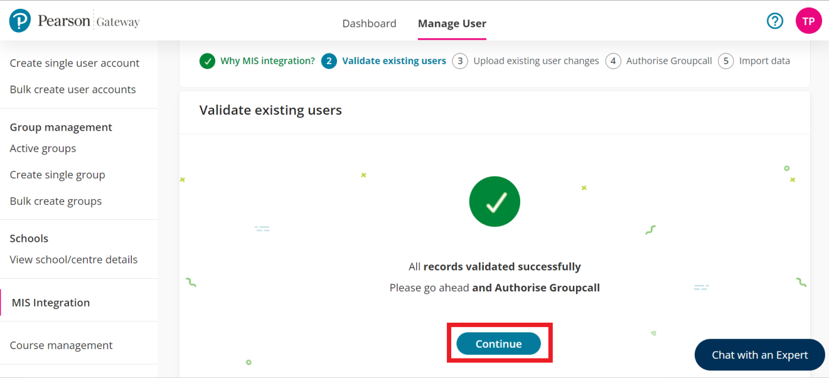The image size is (829, 378).
Task: Click the step 4 number circle
Action: (x=613, y=61)
